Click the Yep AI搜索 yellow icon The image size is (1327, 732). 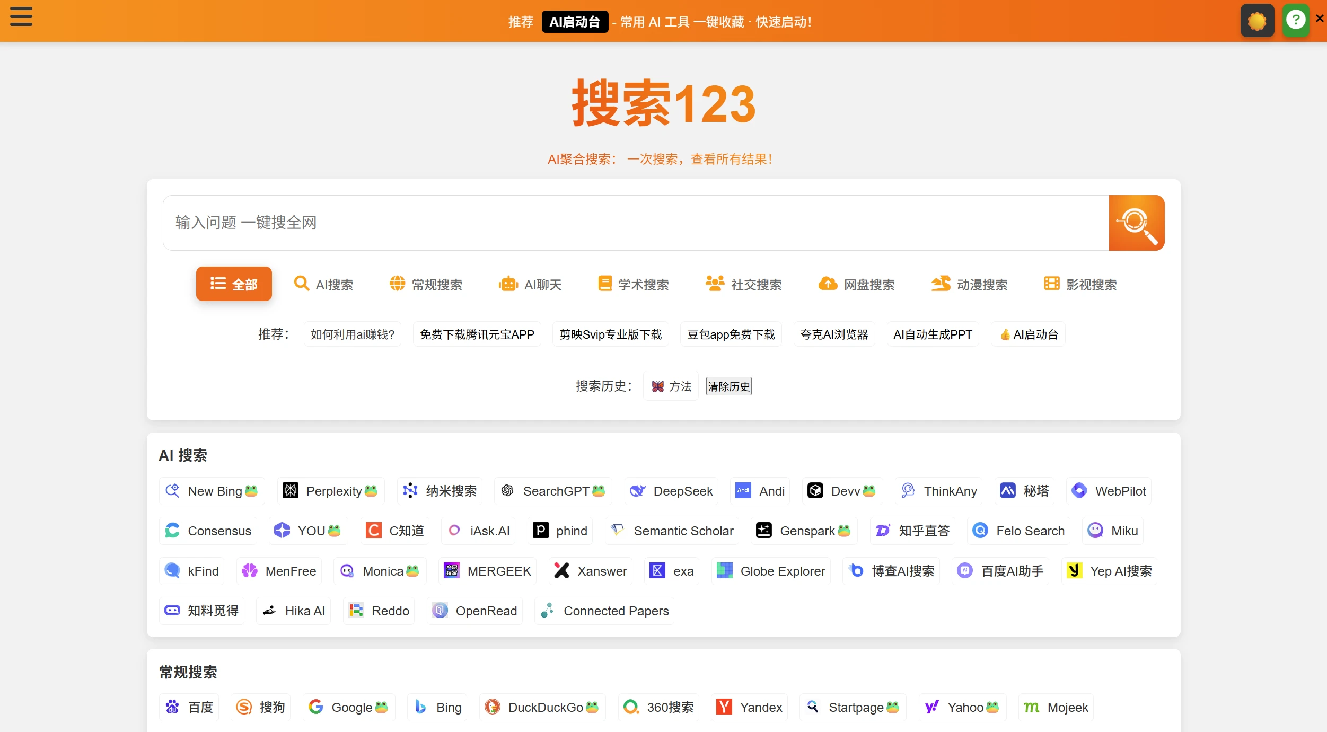point(1075,570)
